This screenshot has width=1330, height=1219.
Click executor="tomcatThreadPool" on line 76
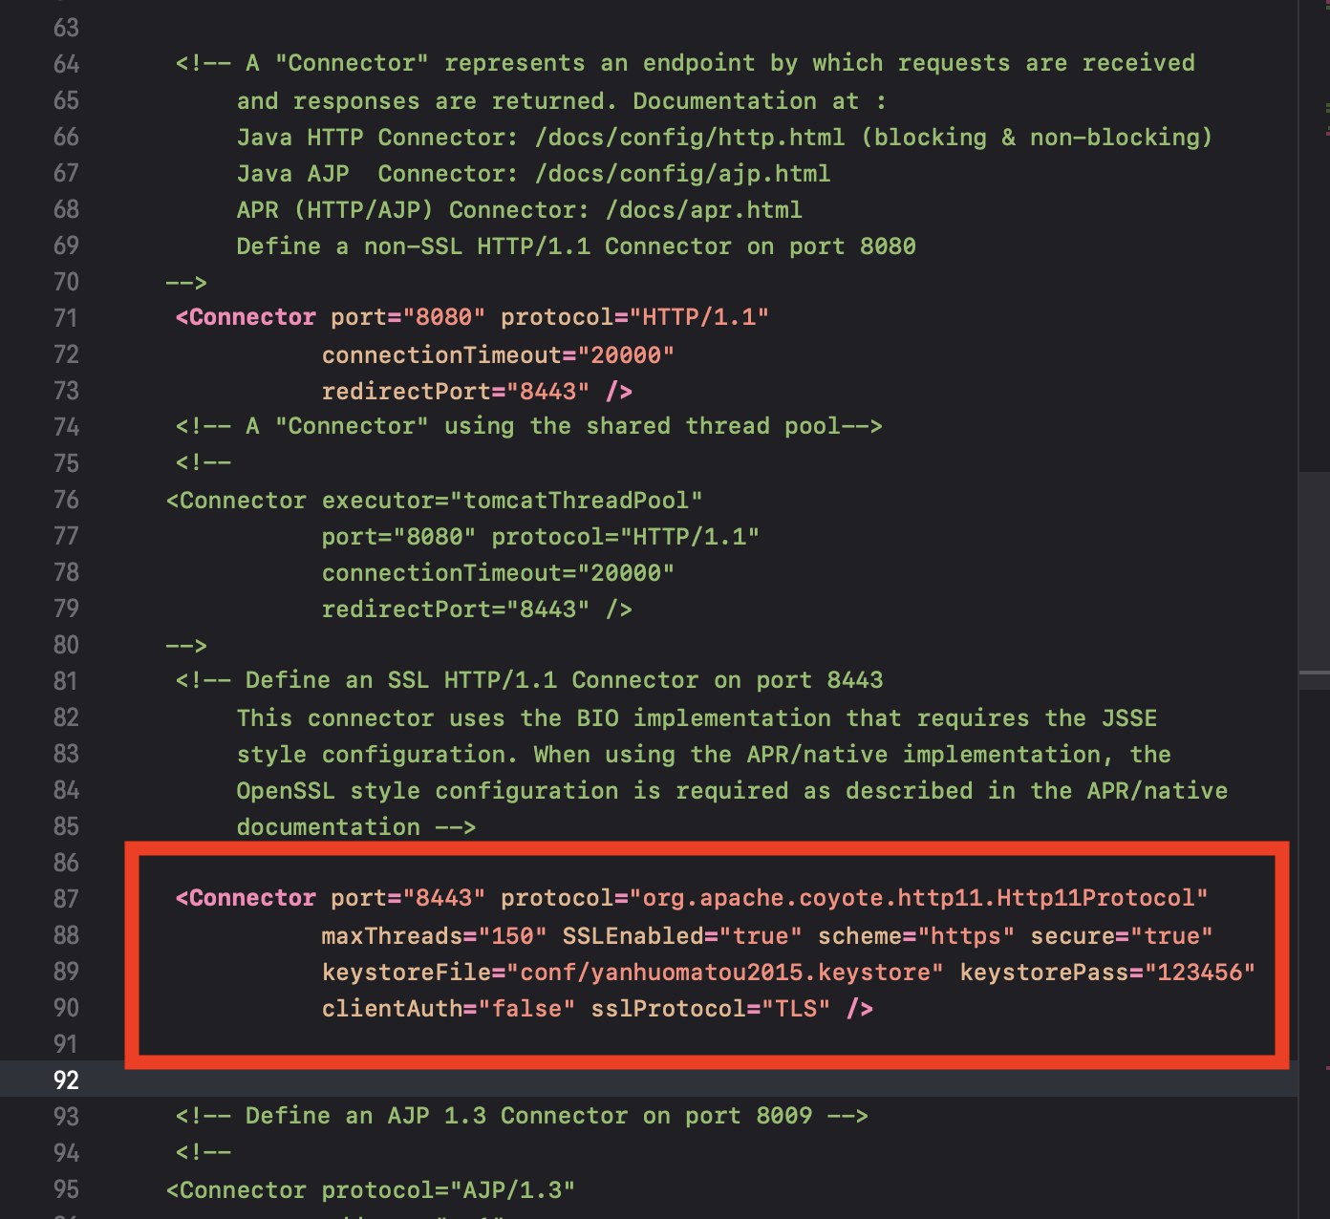pos(512,501)
